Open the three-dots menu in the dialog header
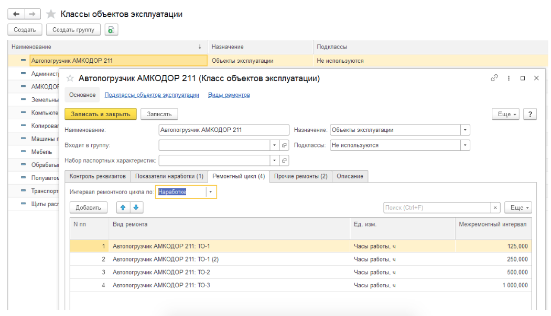551x316 pixels. pos(509,78)
